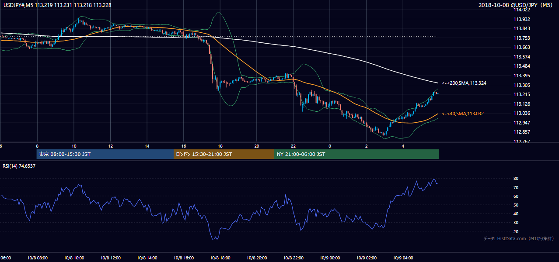559x262 pixels.
Task: Click price axis value 113.305
Action: pyautogui.click(x=522, y=85)
